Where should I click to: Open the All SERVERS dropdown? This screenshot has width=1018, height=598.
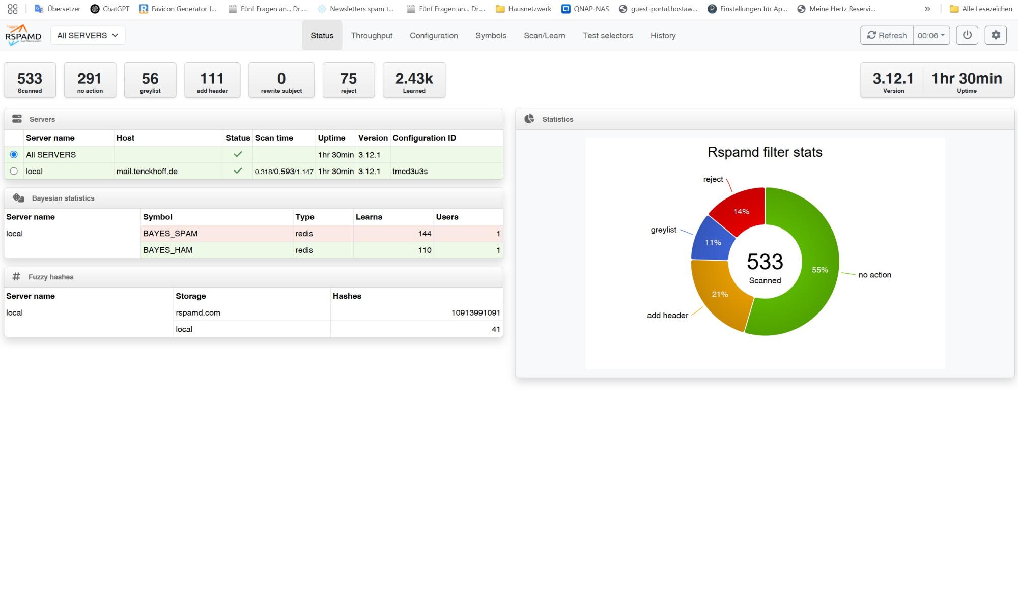click(88, 35)
